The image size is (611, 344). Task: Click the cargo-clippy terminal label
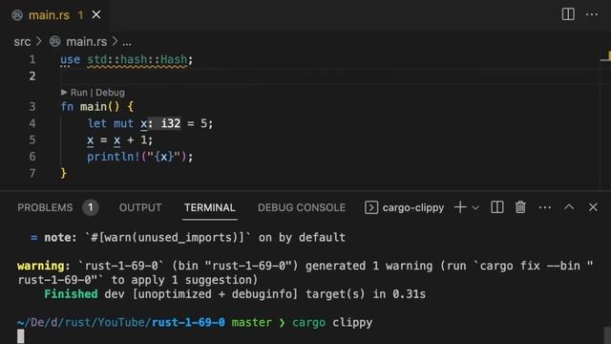point(413,208)
